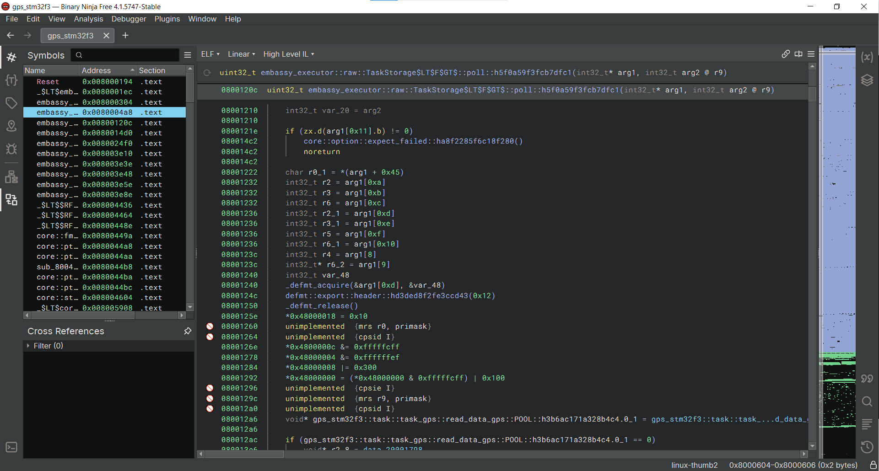Click the code view vertical scrollbar
879x471 pixels.
(812, 256)
